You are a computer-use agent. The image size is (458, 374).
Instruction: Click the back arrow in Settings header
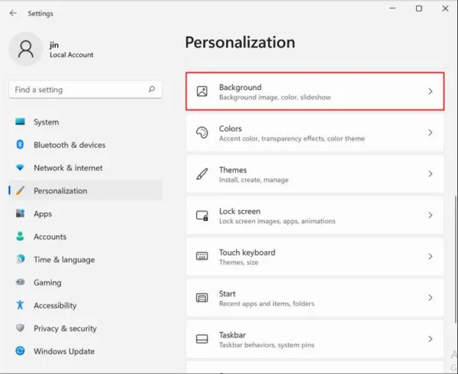pos(13,13)
